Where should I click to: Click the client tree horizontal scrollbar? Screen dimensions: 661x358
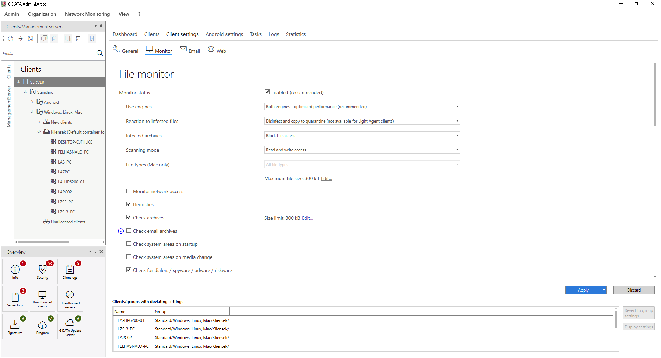[x=44, y=242]
